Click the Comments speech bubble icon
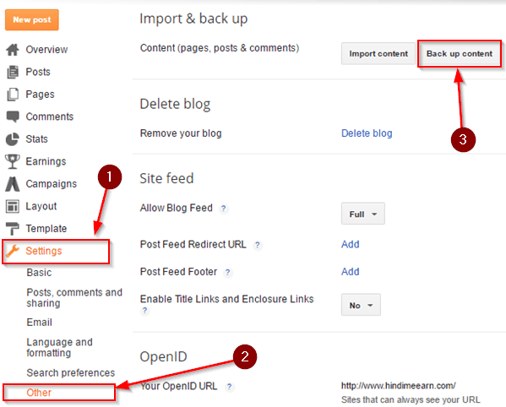The width and height of the screenshot is (506, 407). (x=13, y=117)
